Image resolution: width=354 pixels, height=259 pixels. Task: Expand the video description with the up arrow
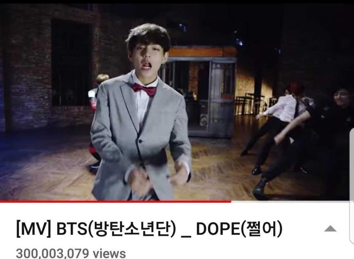[330, 229]
